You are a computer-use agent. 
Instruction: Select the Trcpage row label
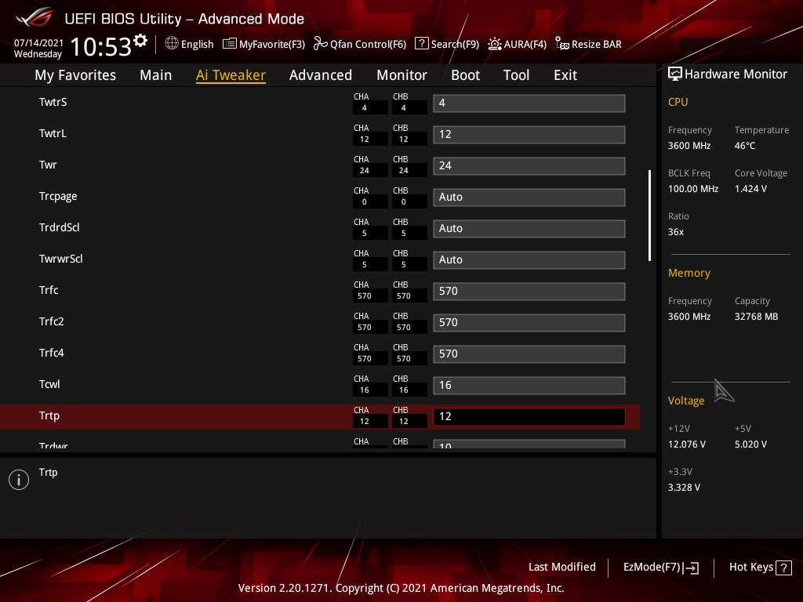coord(58,197)
